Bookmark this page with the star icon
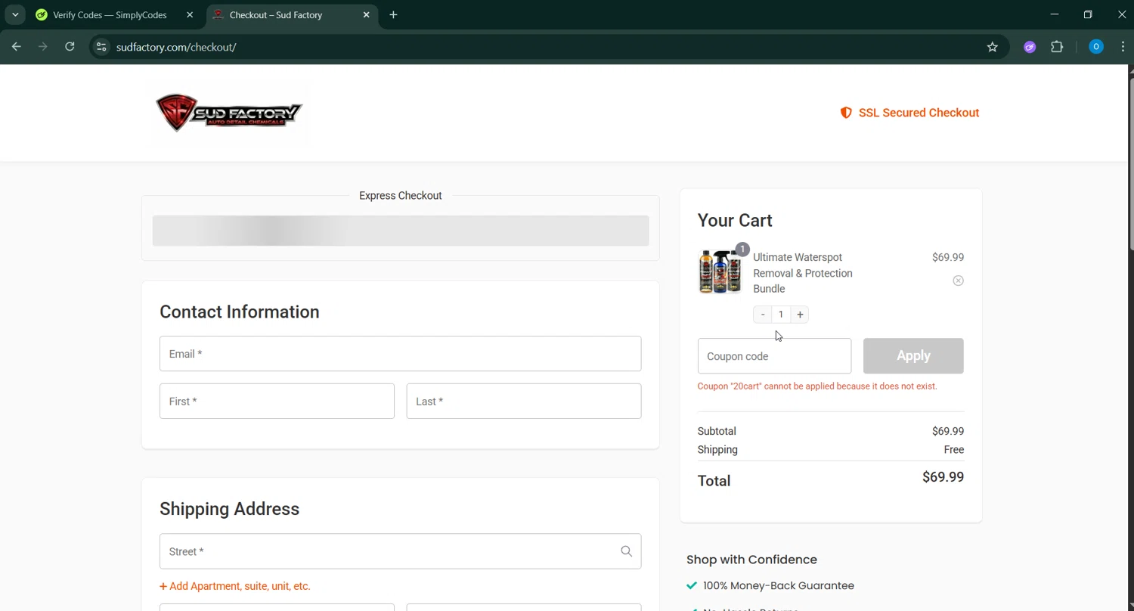This screenshot has width=1134, height=611. 993,47
